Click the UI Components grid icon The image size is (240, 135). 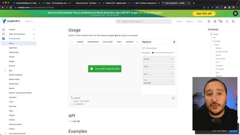(3, 39)
